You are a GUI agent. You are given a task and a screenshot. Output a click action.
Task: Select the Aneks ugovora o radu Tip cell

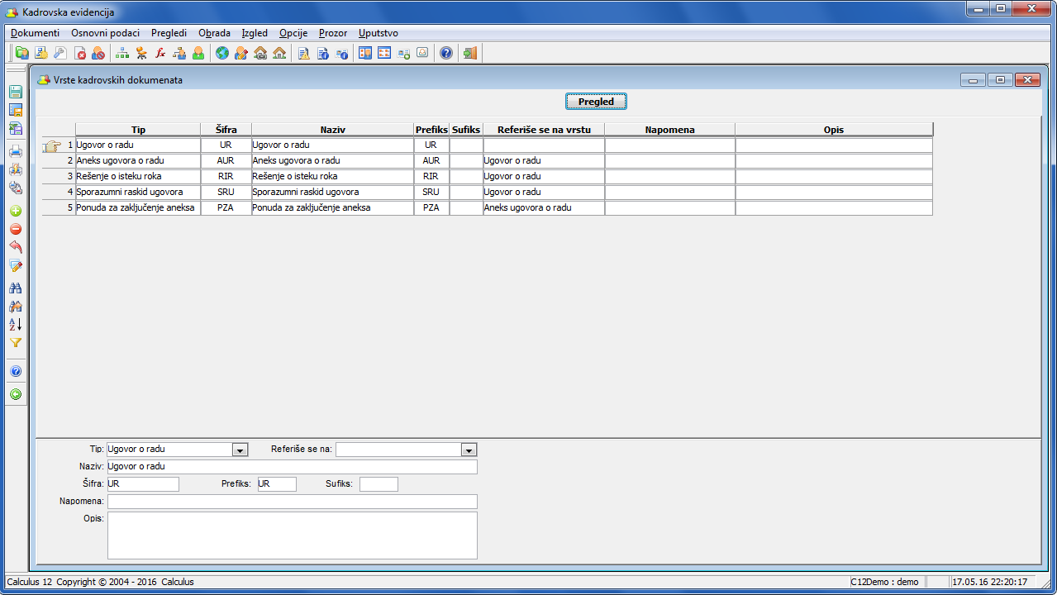coord(138,161)
